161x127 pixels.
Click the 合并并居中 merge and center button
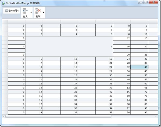tap(12, 11)
